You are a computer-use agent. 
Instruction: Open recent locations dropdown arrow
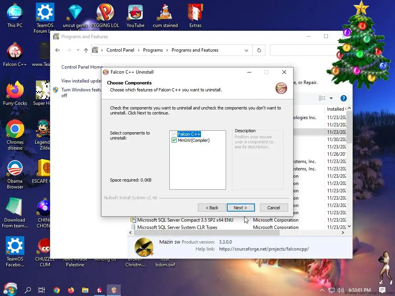pyautogui.click(x=78, y=50)
